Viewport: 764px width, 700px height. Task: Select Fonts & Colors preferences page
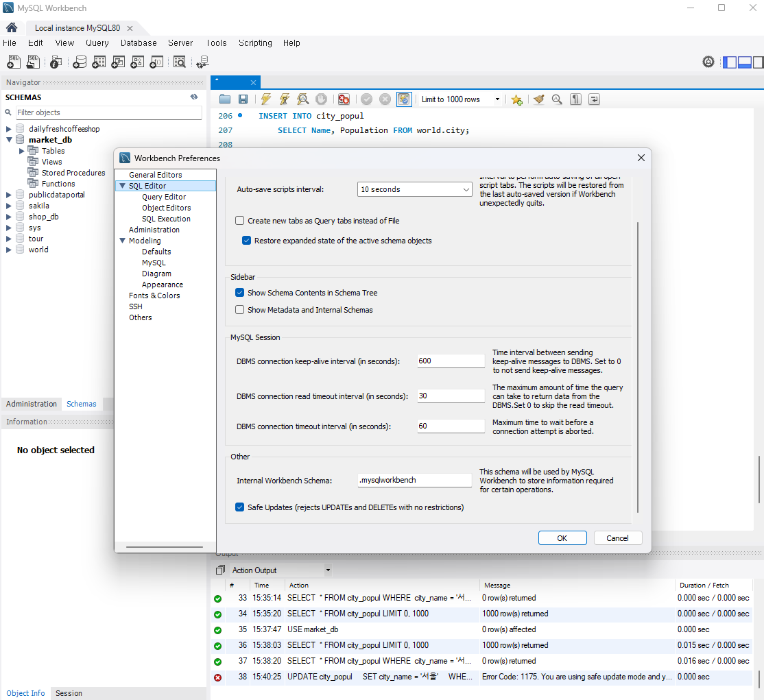(x=154, y=295)
